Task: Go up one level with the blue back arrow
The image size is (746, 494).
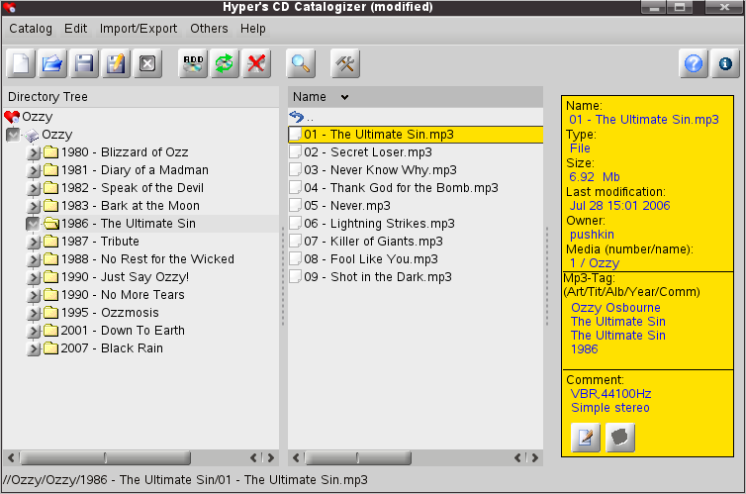Action: coord(297,117)
